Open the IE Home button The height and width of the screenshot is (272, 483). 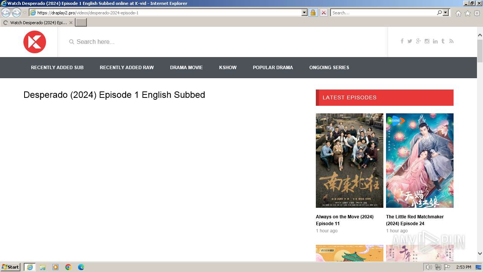458,13
